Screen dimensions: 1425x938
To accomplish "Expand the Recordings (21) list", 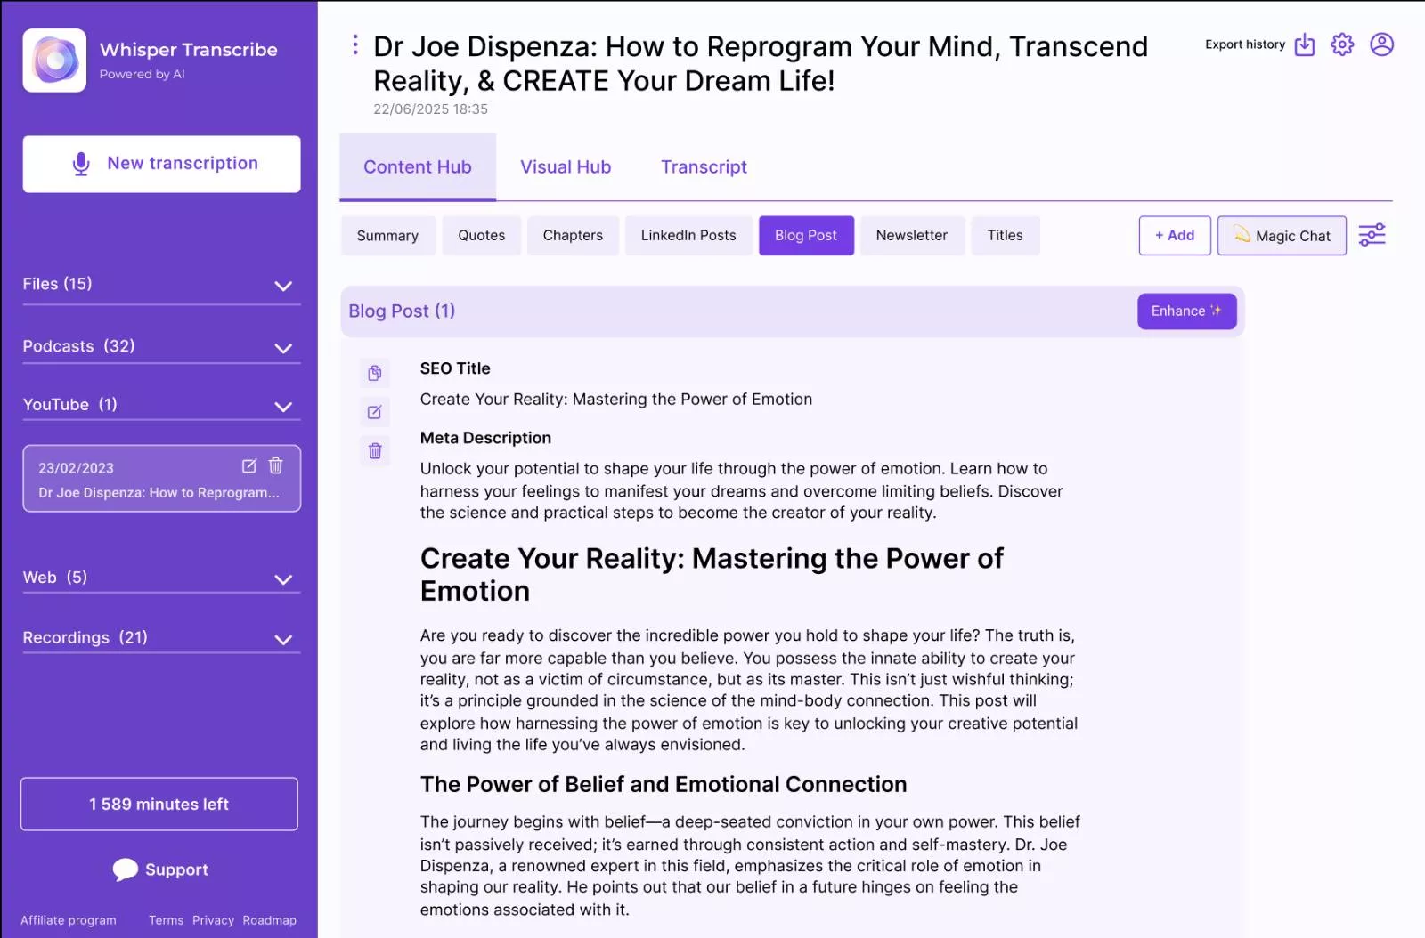I will pyautogui.click(x=283, y=640).
